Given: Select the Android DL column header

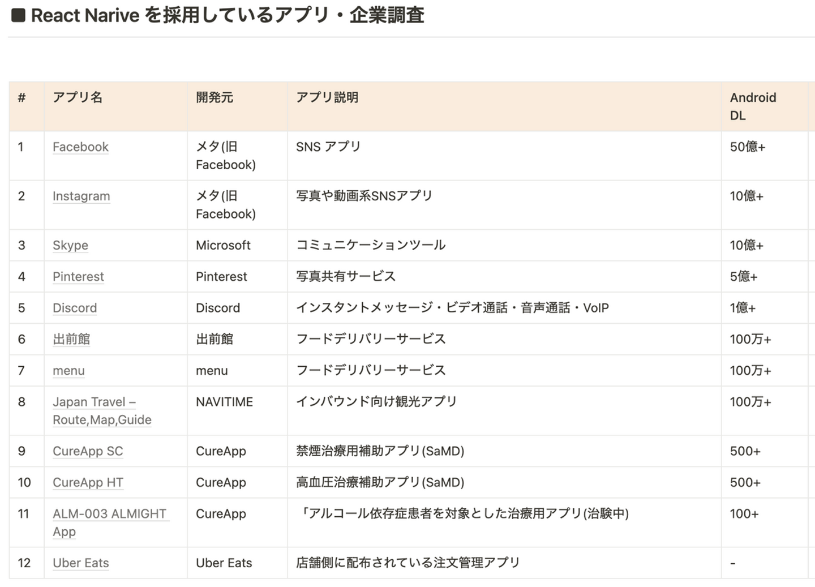Looking at the screenshot, I should coord(753,106).
